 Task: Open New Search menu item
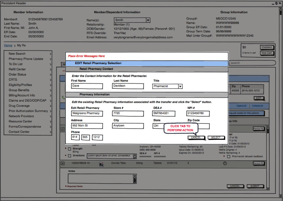click(28, 54)
